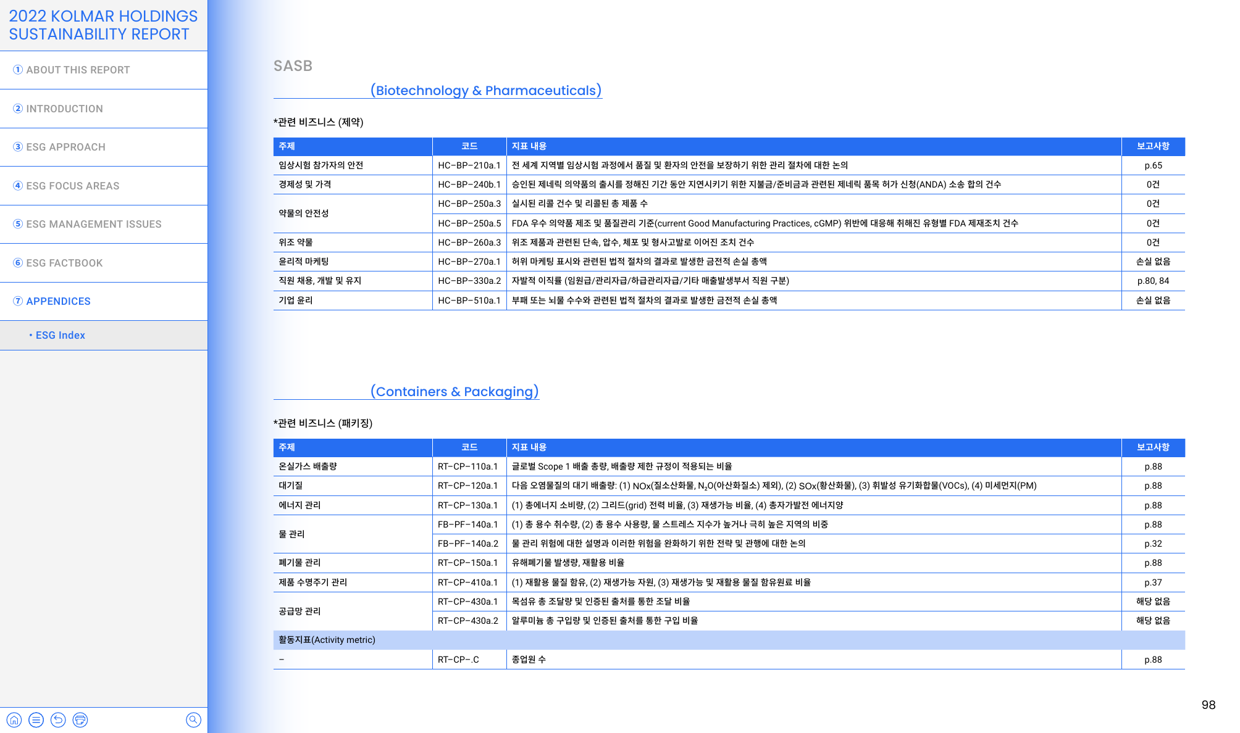Click the 약물의 안전성 topic cell
The width and height of the screenshot is (1240, 733).
353,213
